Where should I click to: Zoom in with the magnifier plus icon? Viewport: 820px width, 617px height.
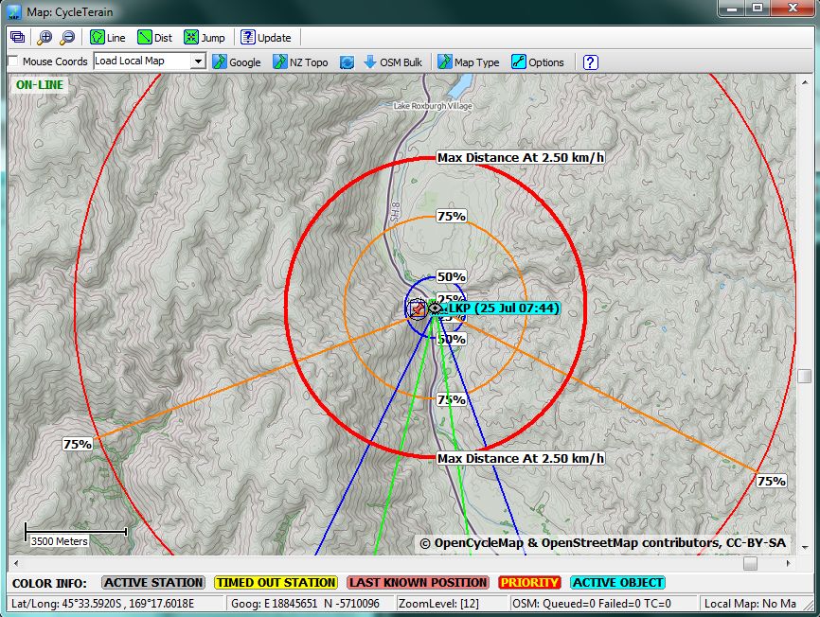pyautogui.click(x=45, y=38)
